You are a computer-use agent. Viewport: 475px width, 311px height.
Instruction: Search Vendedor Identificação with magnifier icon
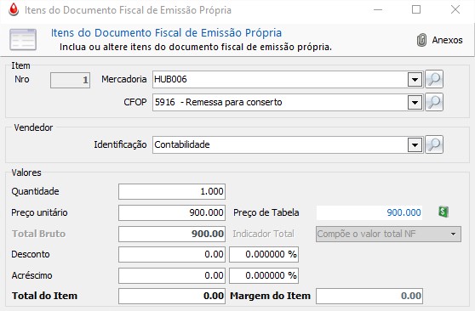coord(434,144)
